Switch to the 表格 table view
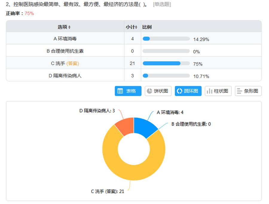Viewport: 269px width, 204px height. 128,91
